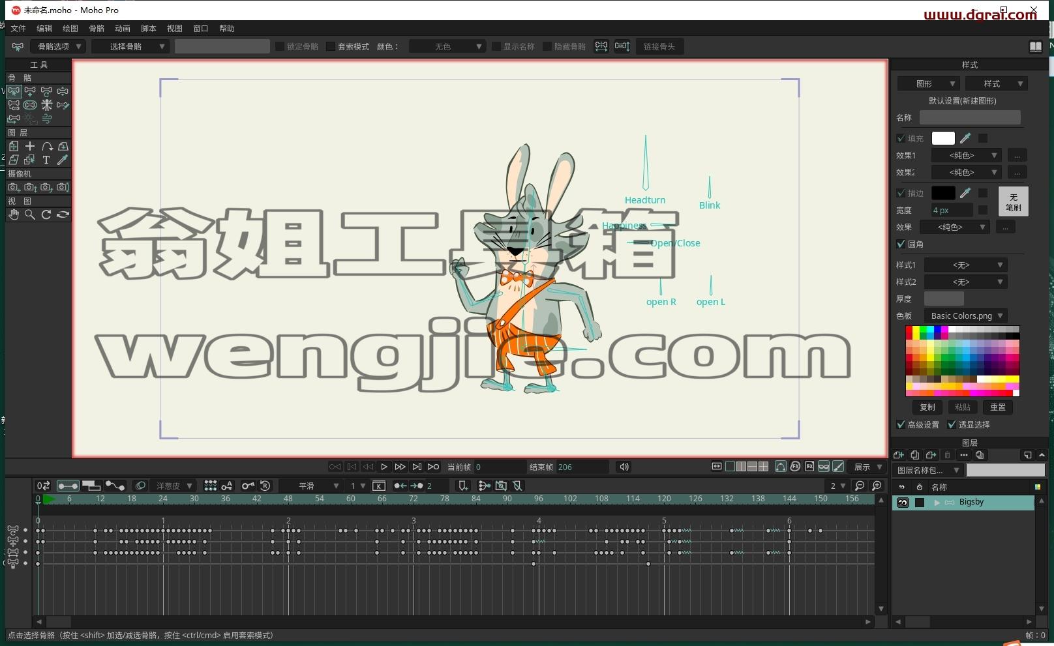This screenshot has height=646, width=1054.
Task: Open the 骨骼选项 dropdown
Action: [59, 46]
